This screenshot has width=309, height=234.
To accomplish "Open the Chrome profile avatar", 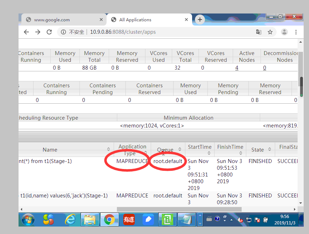I will [x=284, y=32].
